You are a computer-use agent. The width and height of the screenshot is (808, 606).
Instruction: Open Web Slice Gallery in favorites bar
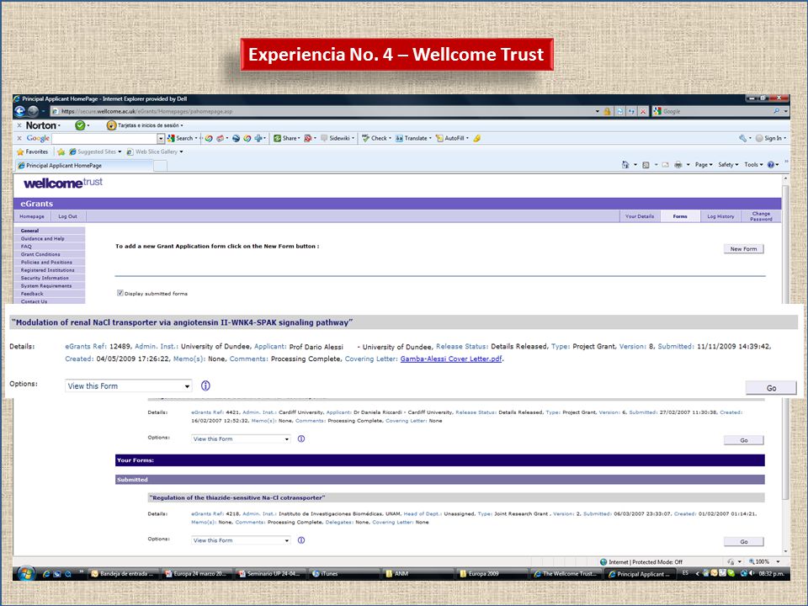click(155, 152)
